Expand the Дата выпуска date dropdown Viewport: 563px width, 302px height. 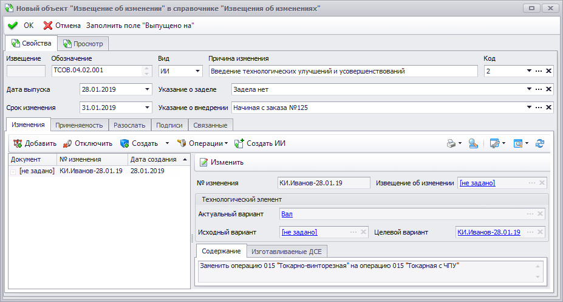[x=147, y=89]
